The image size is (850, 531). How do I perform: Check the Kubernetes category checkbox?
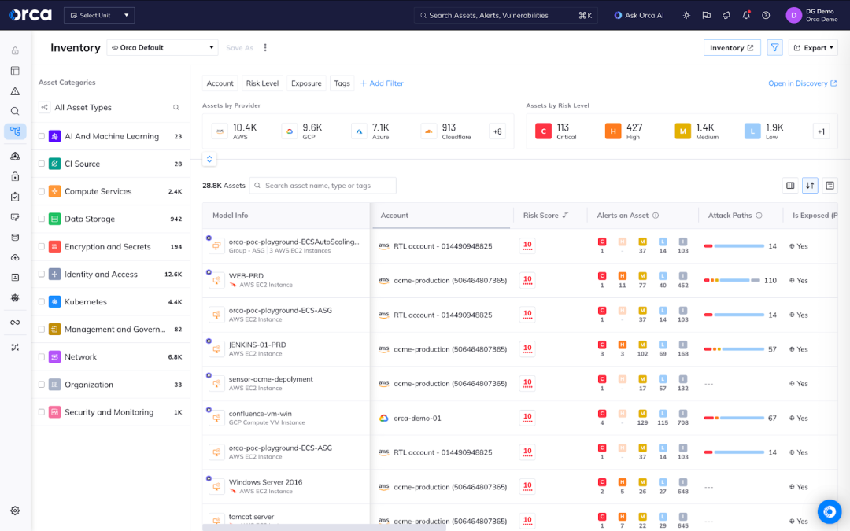point(42,302)
